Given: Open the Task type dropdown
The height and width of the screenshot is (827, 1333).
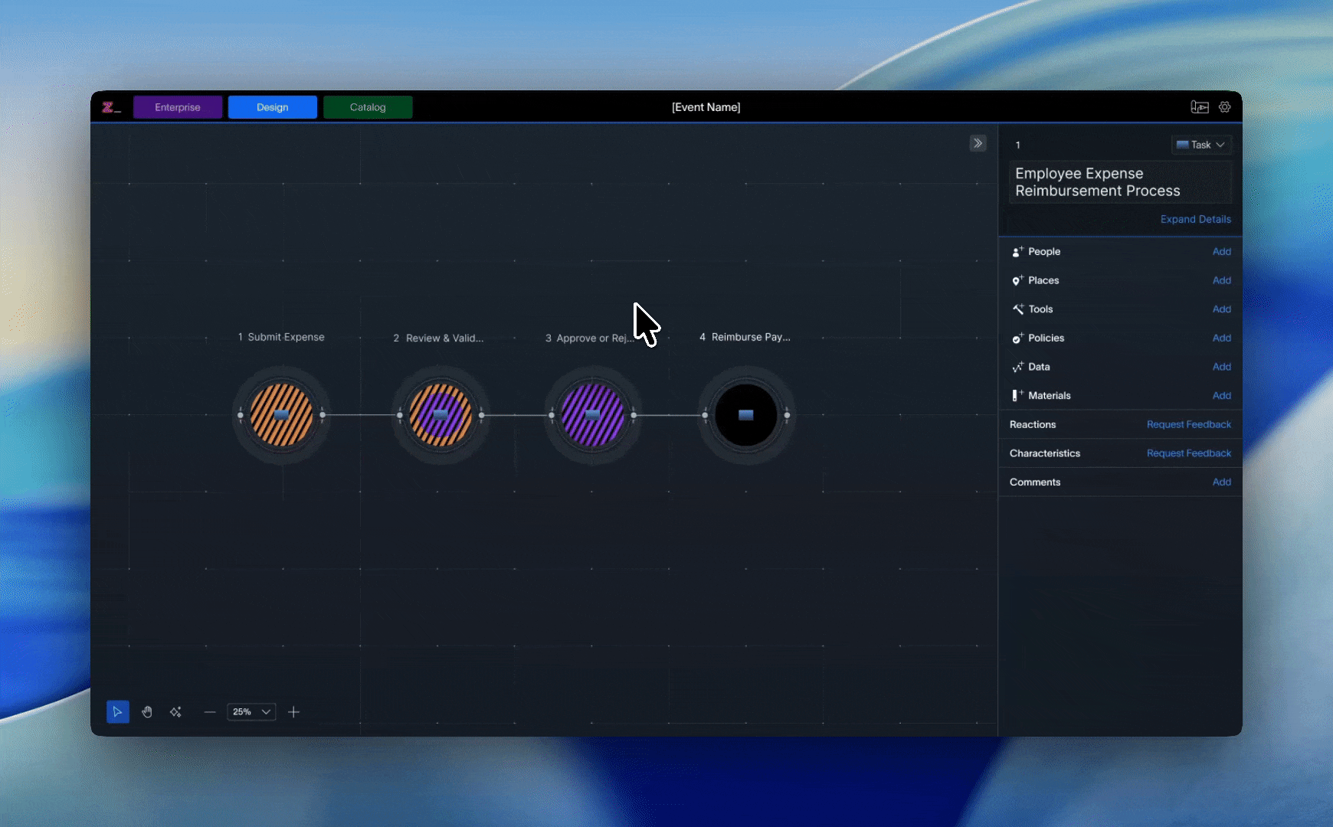Looking at the screenshot, I should pyautogui.click(x=1200, y=145).
